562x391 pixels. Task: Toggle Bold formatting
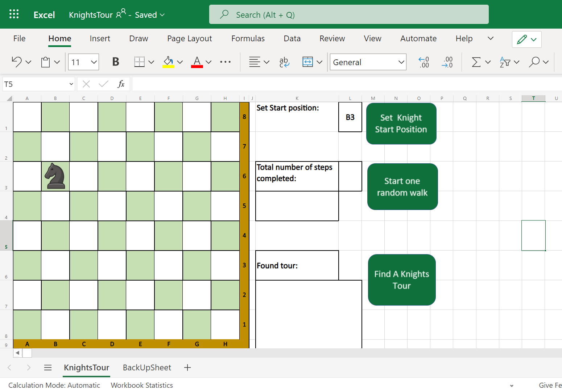click(x=116, y=62)
